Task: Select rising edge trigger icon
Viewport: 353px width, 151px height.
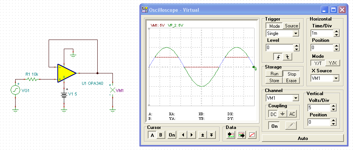Action: tap(278, 57)
